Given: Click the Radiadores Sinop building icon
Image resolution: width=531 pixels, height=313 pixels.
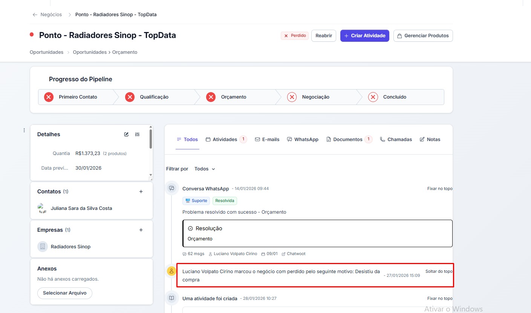Looking at the screenshot, I should point(43,247).
